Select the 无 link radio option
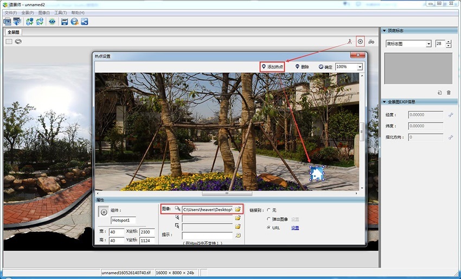Viewport: 461px width, 279px height. (269, 210)
